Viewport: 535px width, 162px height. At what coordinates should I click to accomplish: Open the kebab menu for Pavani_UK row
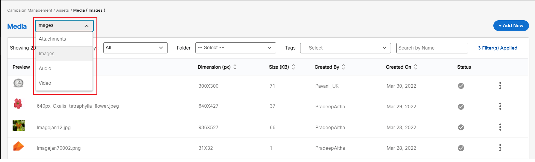[x=500, y=86]
